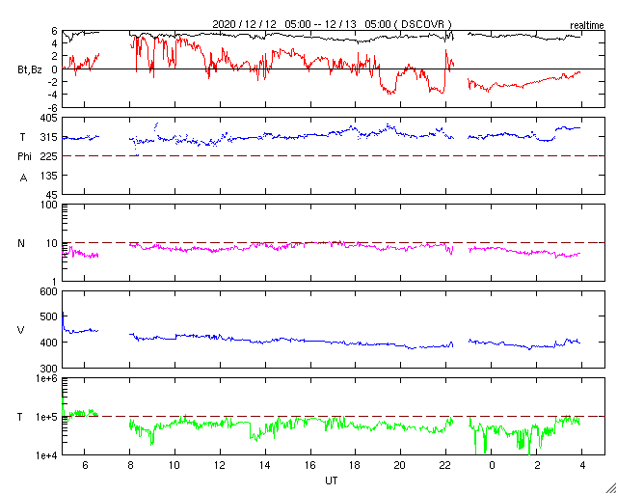Click the "T" label beside 1e+5
Screen dimensions: 617x494
19,417
